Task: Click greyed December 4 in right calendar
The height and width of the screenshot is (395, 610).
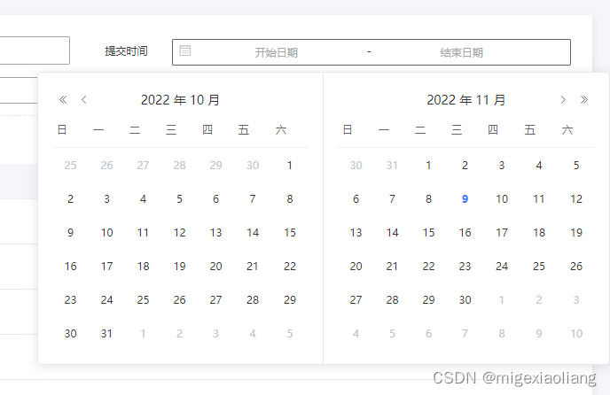Action: click(356, 334)
